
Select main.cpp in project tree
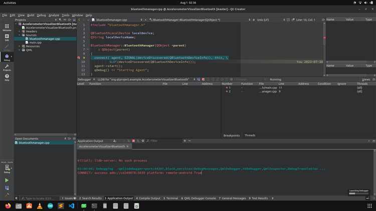coord(35,43)
